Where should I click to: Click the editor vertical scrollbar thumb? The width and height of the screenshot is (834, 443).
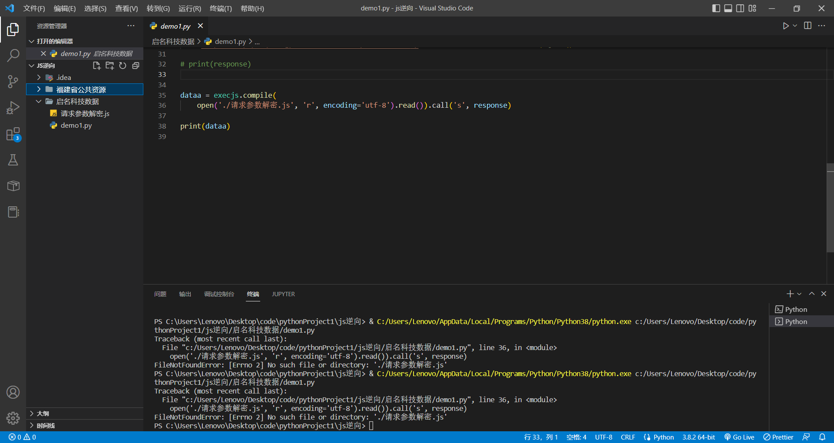(830, 208)
